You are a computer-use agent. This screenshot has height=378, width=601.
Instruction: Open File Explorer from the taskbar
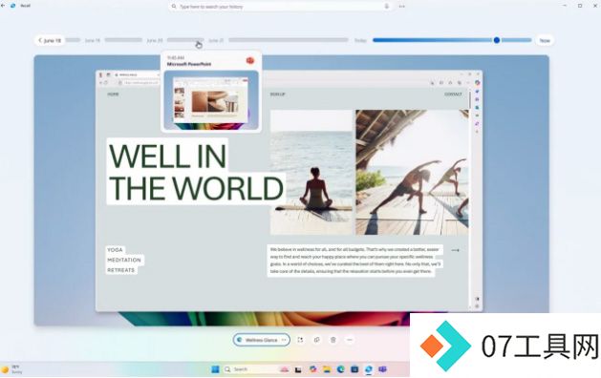[x=327, y=369]
